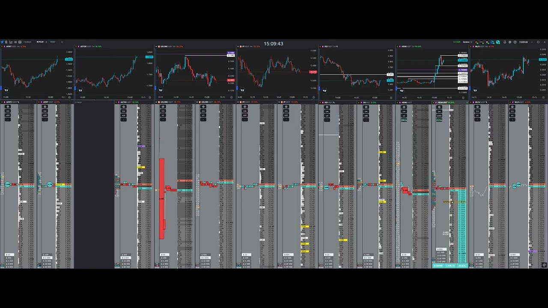Select the chart icon in the top toolbar

click(x=11, y=42)
